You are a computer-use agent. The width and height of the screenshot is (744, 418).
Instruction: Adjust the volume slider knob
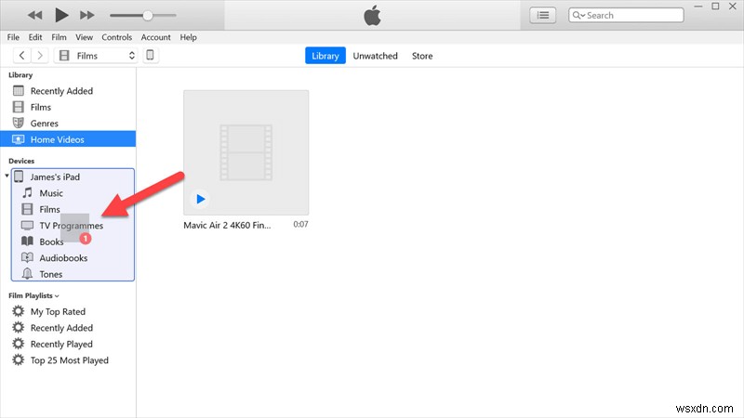click(x=148, y=15)
